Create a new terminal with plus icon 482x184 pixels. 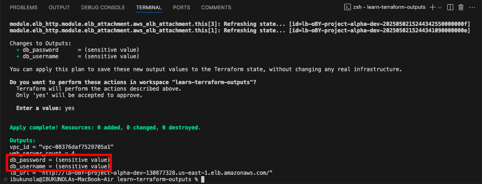432,7
